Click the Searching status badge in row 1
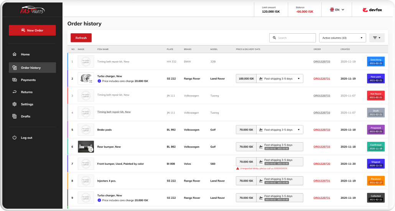The height and width of the screenshot is (211, 395). [x=375, y=62]
